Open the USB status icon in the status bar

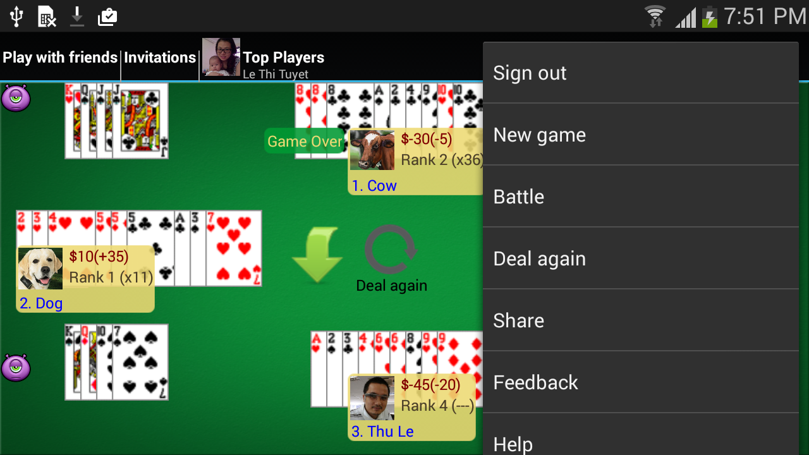[x=16, y=16]
